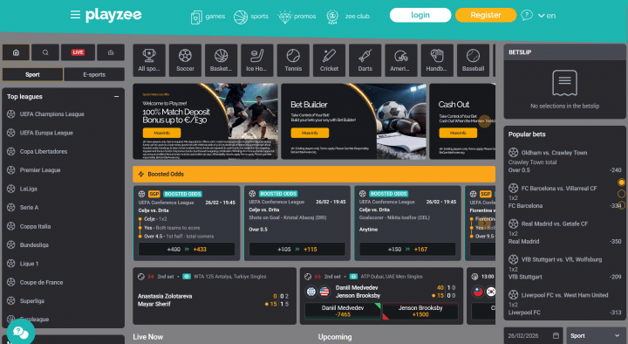Bet on Jenson Brooksby +1500
The image size is (628, 344).
[x=420, y=311]
